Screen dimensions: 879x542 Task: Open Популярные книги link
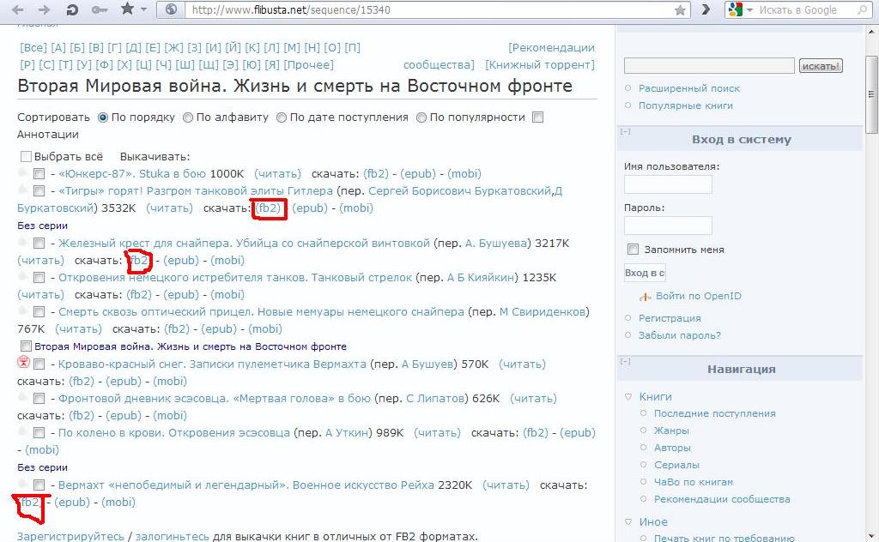click(686, 105)
